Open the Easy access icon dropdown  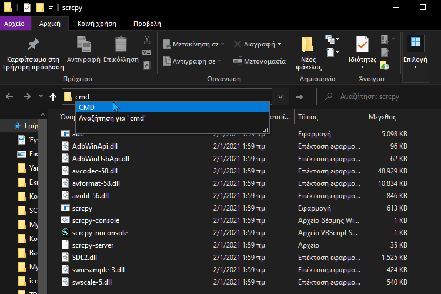pos(332,52)
